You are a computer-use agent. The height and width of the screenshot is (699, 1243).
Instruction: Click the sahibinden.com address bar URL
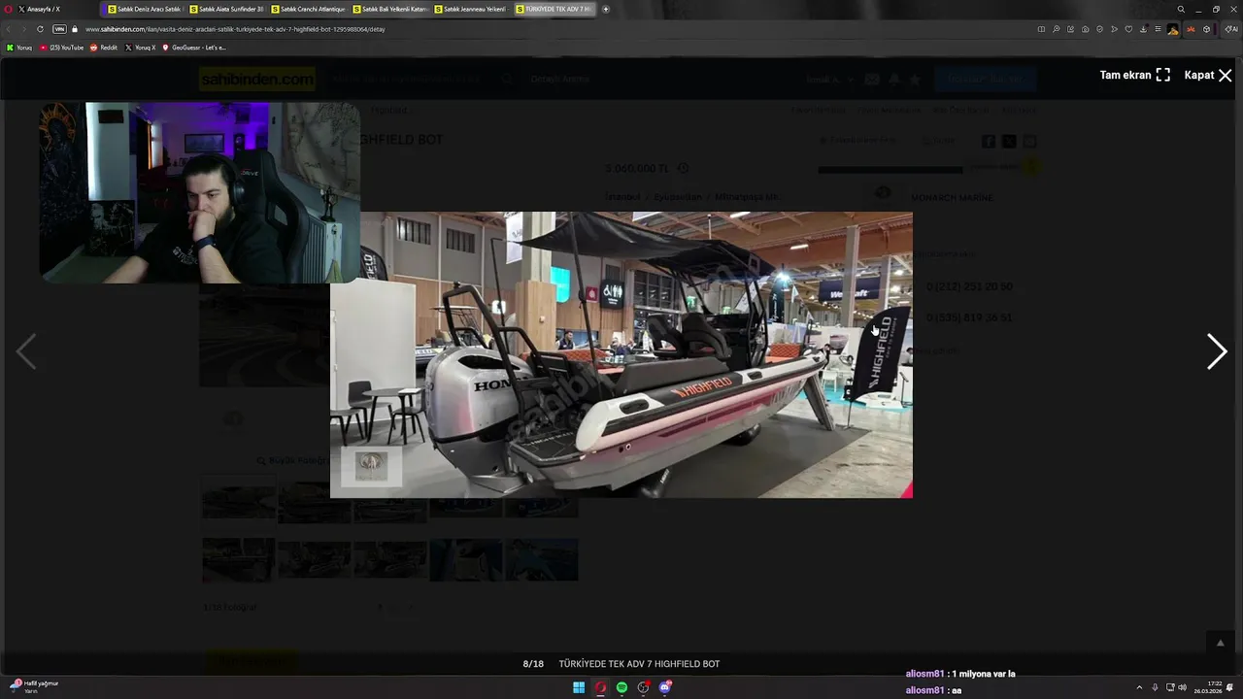(x=235, y=29)
